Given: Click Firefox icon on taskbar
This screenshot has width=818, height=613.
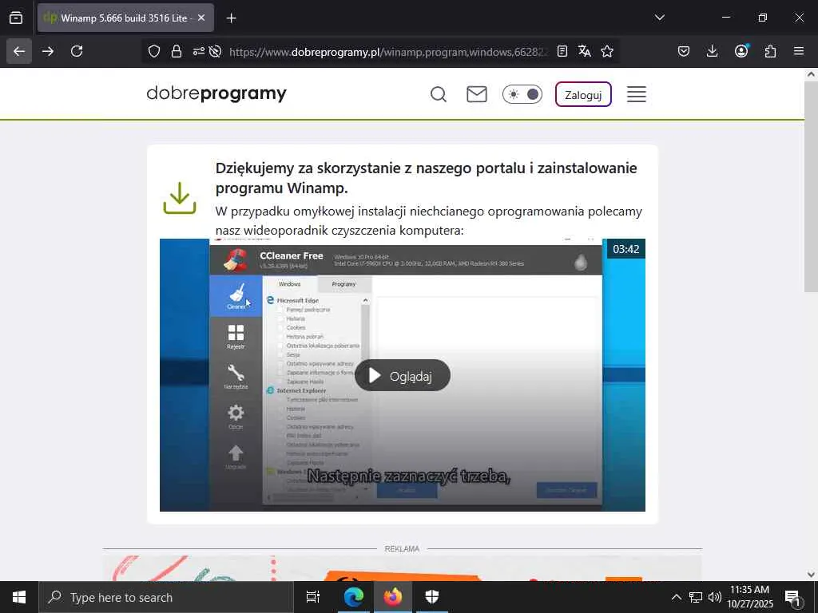Looking at the screenshot, I should (x=393, y=597).
